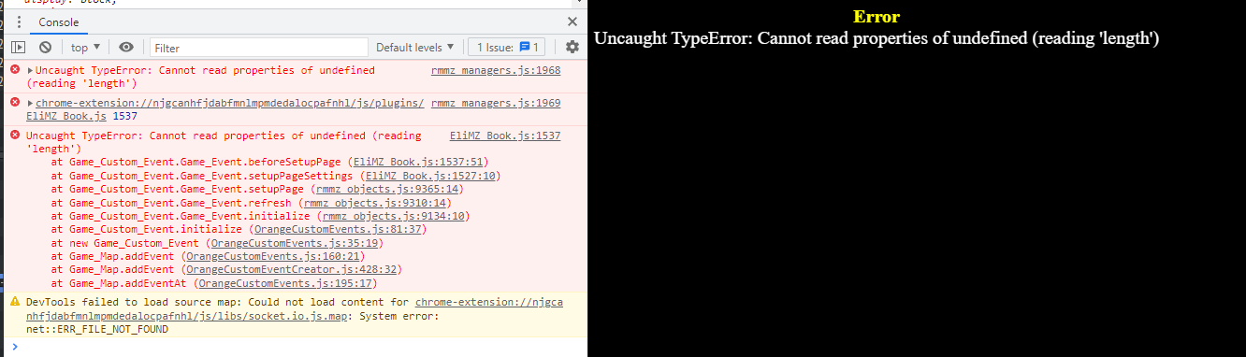
Task: Expand the chrome-extension error entry
Action: point(31,103)
